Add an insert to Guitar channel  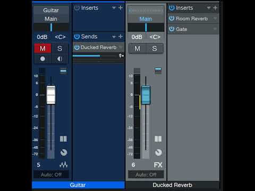pyautogui.click(x=121, y=8)
